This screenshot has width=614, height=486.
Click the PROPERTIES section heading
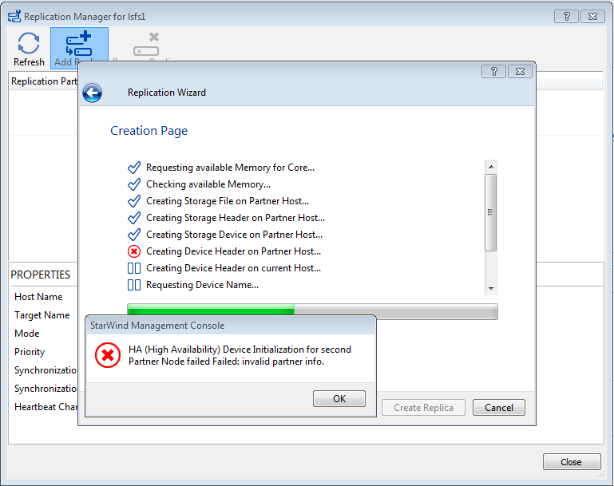pyautogui.click(x=41, y=275)
